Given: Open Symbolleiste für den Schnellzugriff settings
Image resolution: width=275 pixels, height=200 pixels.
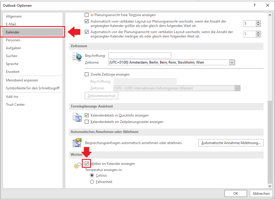Looking at the screenshot, I should coord(33,88).
